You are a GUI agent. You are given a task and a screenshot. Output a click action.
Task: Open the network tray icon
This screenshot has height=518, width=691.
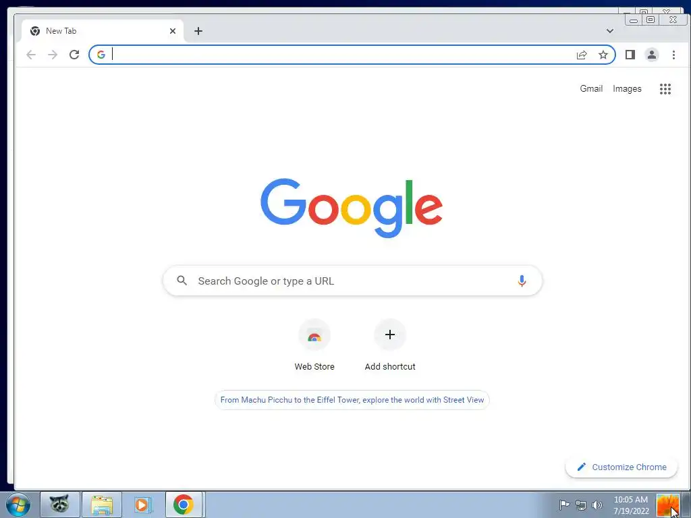(581, 505)
